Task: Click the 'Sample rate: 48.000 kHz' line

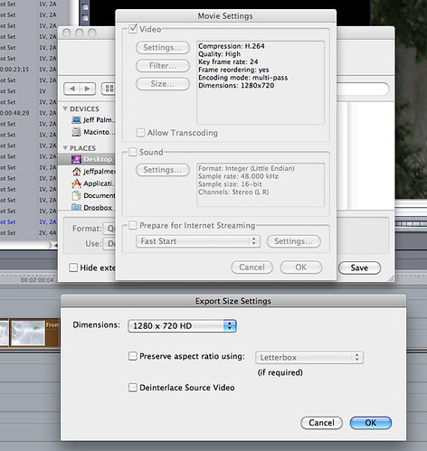Action: [238, 176]
